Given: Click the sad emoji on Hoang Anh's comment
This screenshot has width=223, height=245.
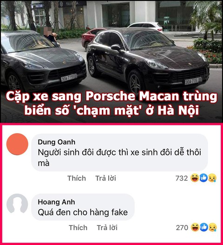Looking at the screenshot, I should click(x=213, y=227).
